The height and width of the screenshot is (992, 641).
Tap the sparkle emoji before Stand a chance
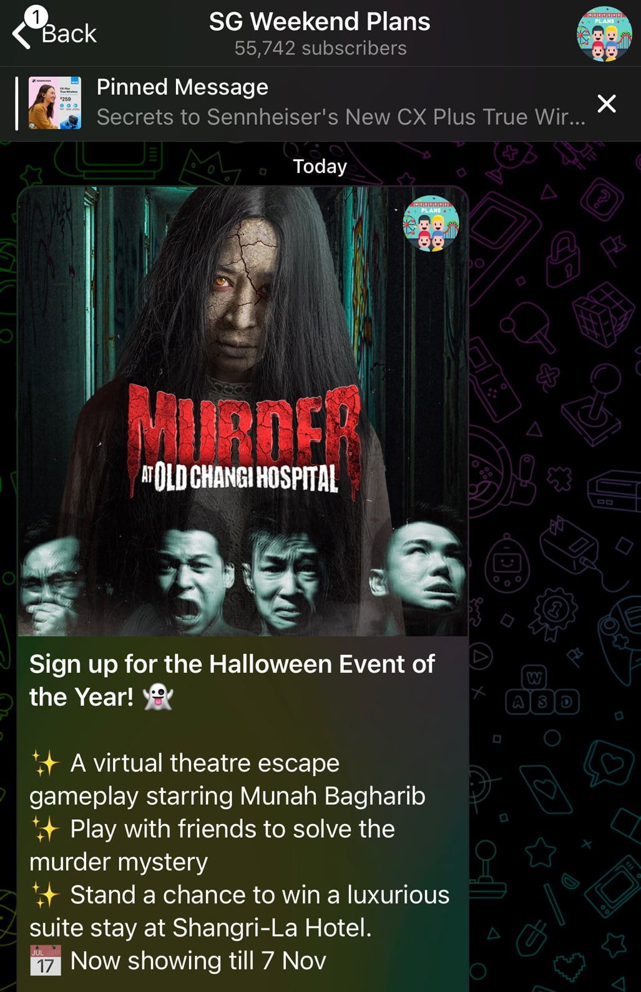[x=46, y=895]
